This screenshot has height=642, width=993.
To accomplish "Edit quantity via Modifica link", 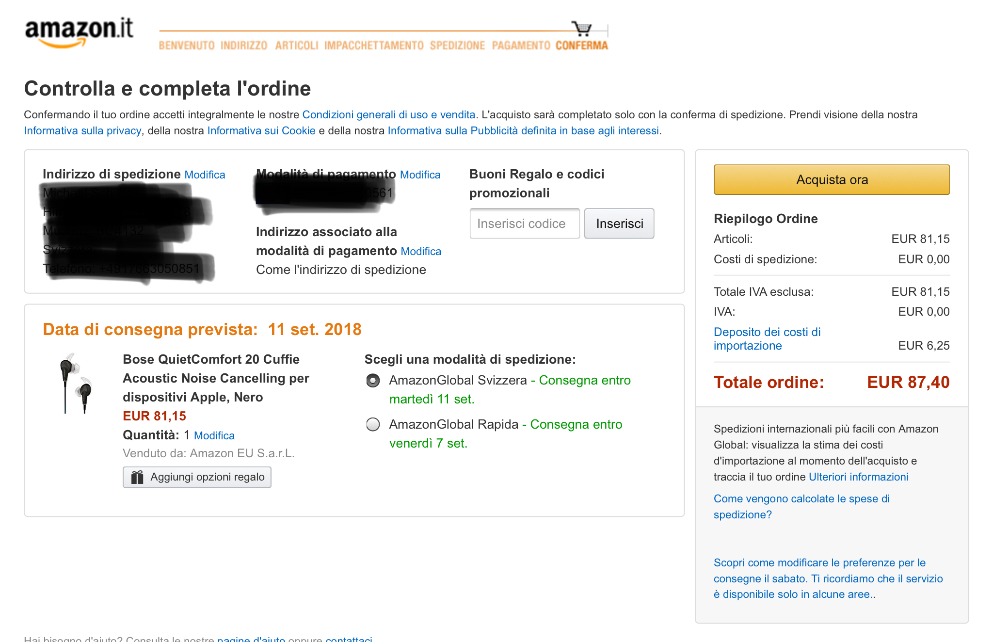I will 214,436.
